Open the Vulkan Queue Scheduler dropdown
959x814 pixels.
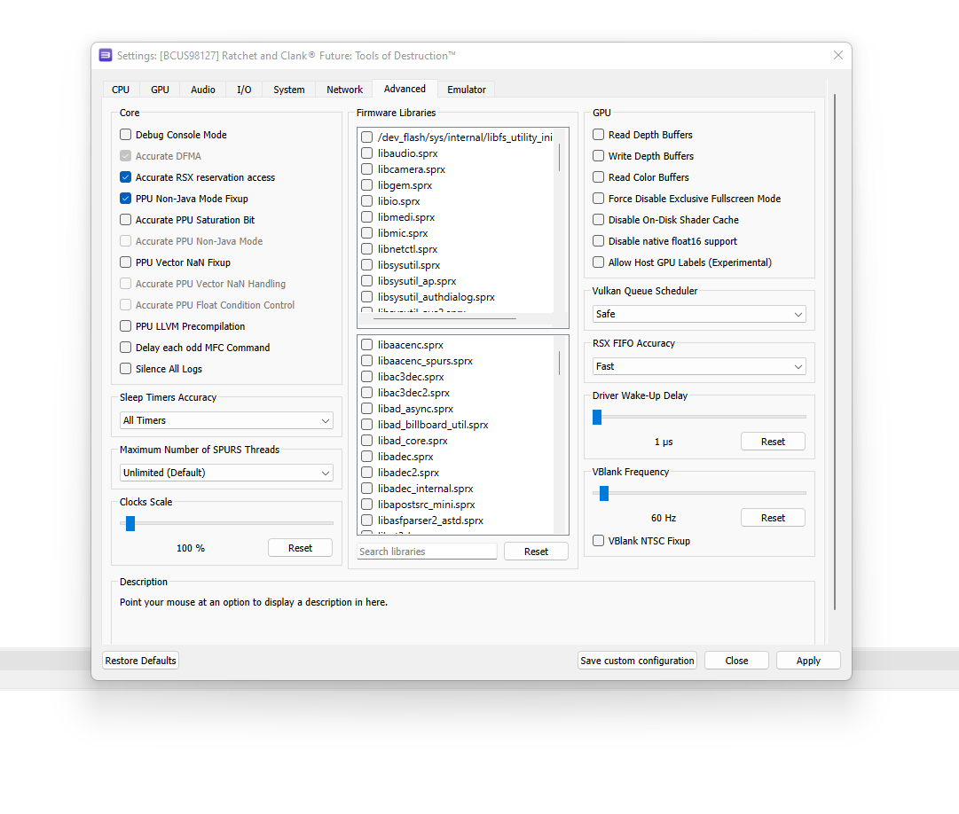[699, 314]
